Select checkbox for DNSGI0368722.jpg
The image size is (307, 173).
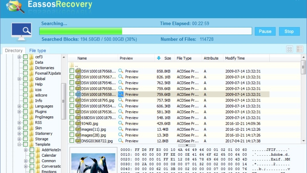tap(72, 141)
